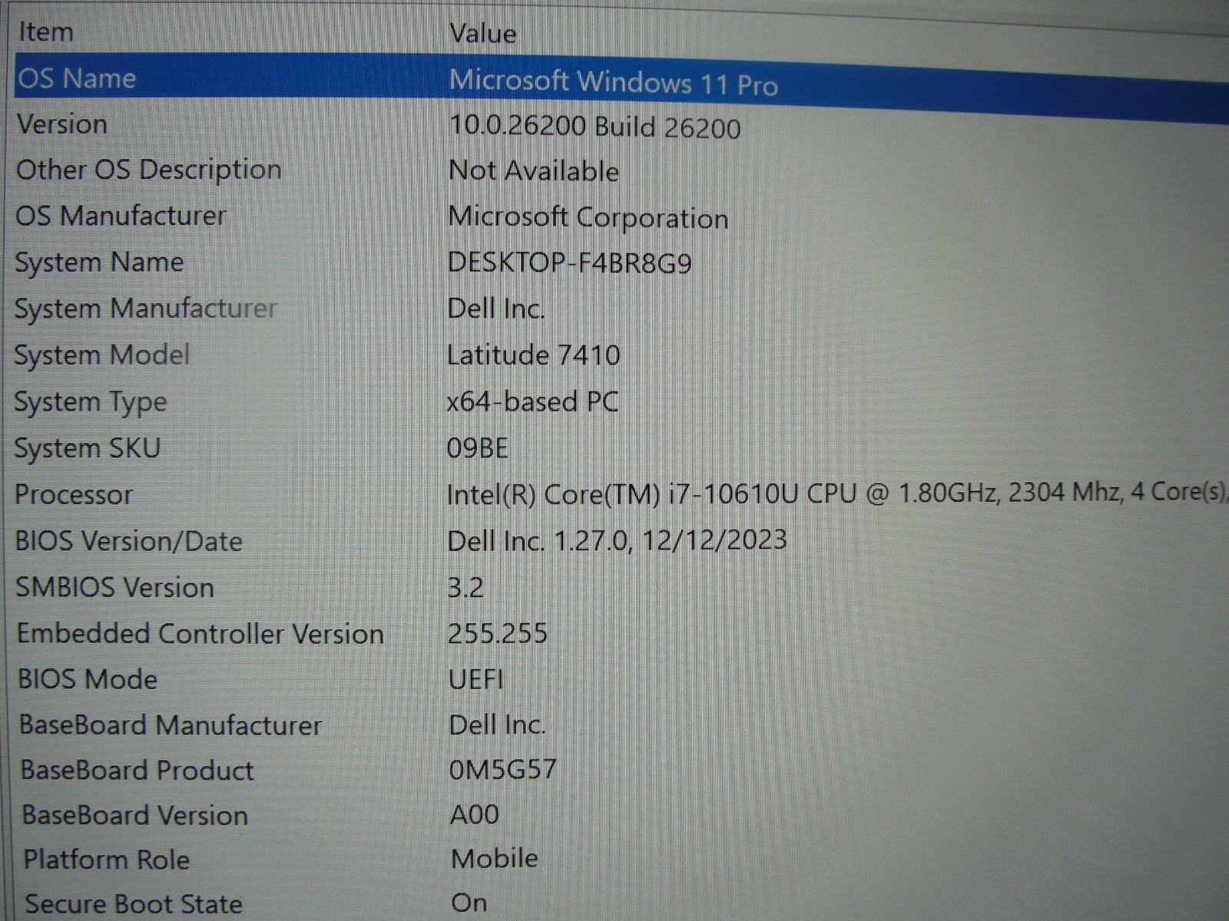
Task: Click the "10.0.26200 Build 26200" value
Action: tap(595, 127)
